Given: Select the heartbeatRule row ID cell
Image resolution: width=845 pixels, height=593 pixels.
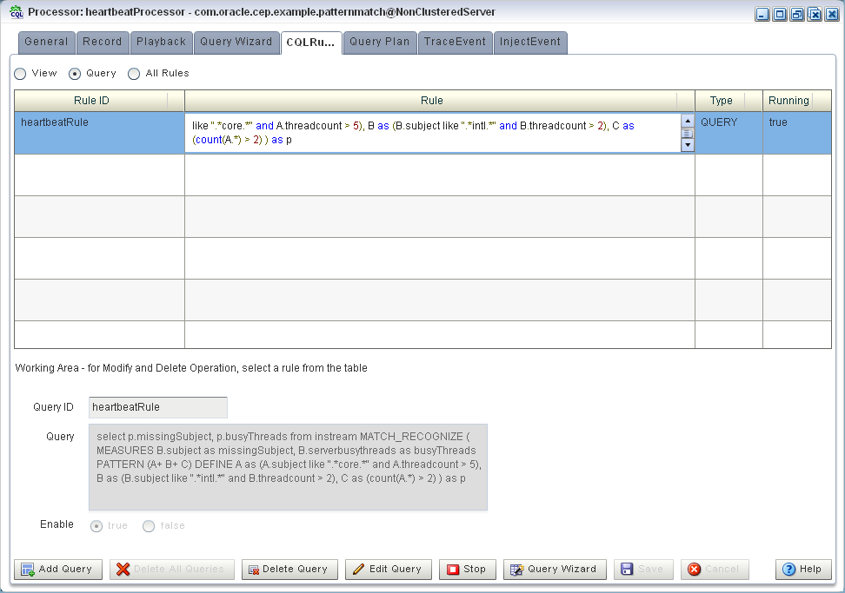Looking at the screenshot, I should click(99, 133).
